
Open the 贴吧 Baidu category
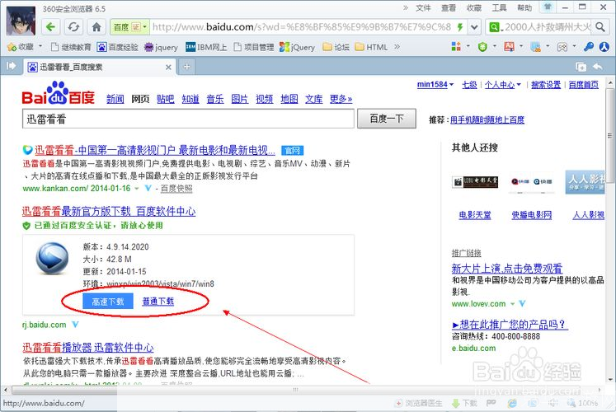[166, 99]
